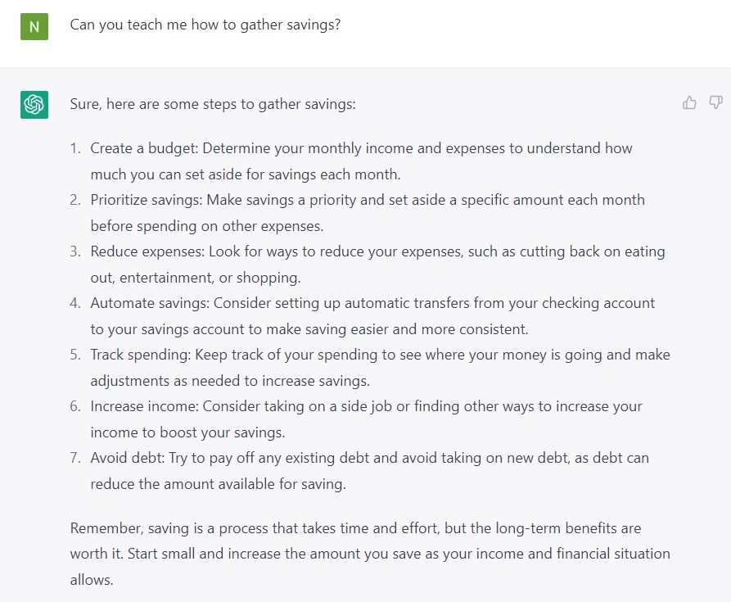Click the 'Increase income' phrase
731x602 pixels.
[145, 406]
